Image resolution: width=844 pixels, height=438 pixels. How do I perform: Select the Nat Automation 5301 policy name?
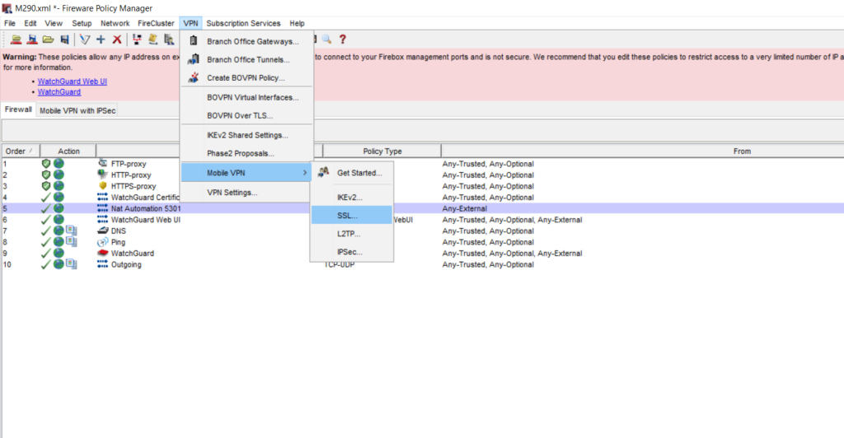[146, 208]
